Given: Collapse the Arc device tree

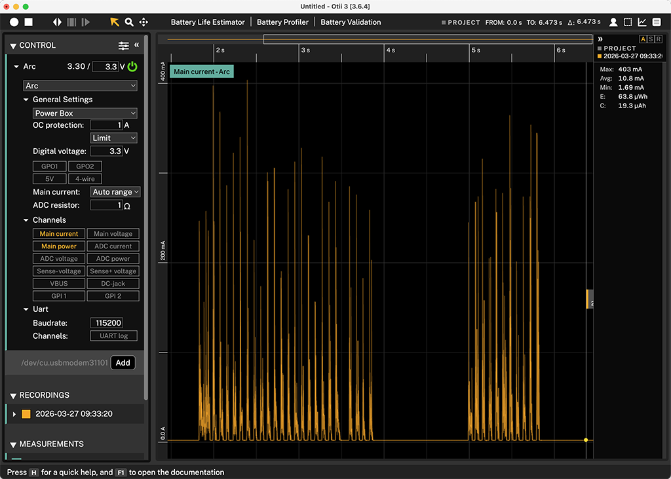Looking at the screenshot, I should pos(16,66).
